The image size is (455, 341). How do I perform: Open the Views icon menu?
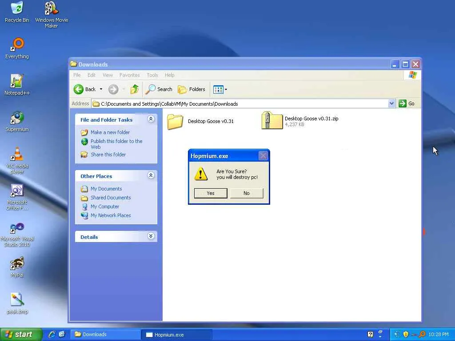click(220, 90)
